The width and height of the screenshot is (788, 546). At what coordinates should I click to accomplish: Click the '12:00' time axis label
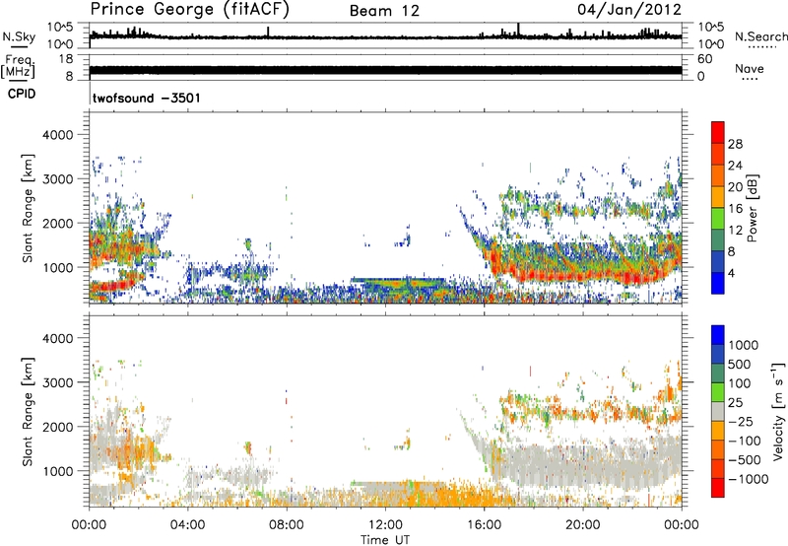tap(385, 525)
